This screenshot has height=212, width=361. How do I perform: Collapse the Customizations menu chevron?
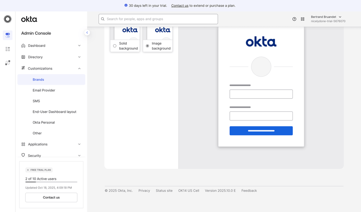[x=79, y=69]
